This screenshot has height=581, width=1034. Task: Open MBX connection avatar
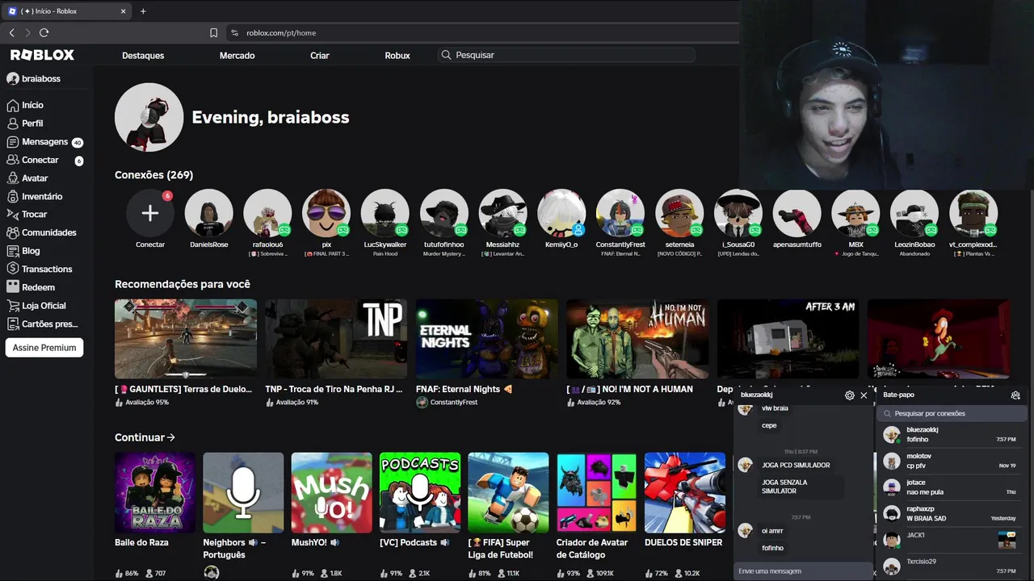click(x=855, y=213)
